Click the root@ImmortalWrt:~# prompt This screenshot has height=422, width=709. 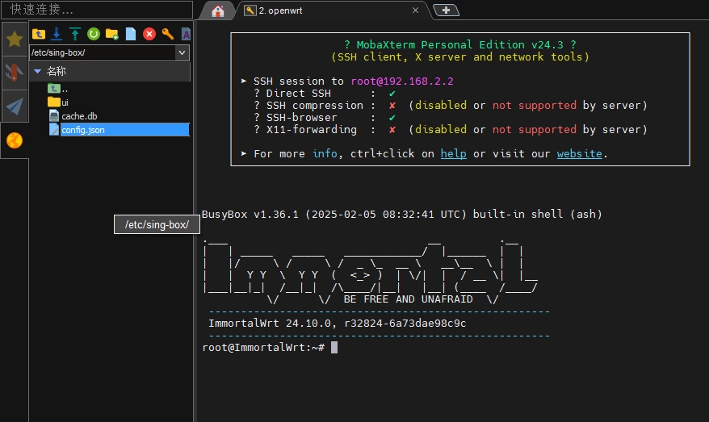tap(263, 348)
